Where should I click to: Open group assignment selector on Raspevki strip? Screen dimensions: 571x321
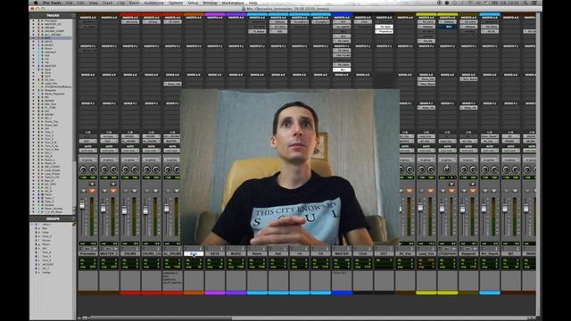[468, 160]
